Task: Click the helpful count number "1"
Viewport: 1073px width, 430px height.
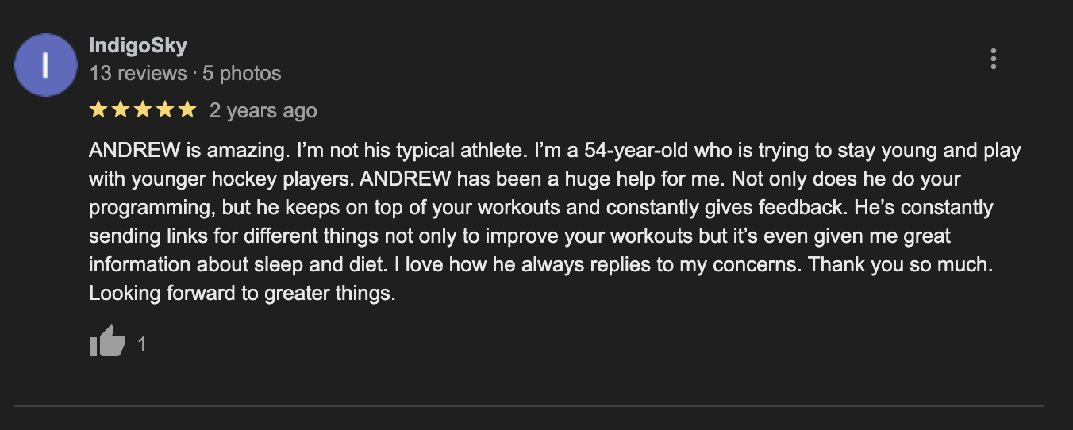Action: [142, 344]
